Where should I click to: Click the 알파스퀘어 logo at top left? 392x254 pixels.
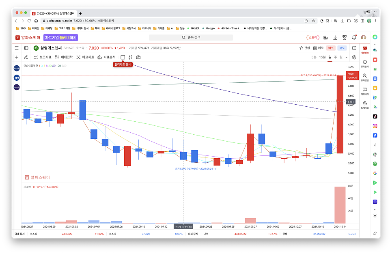[x=28, y=37]
